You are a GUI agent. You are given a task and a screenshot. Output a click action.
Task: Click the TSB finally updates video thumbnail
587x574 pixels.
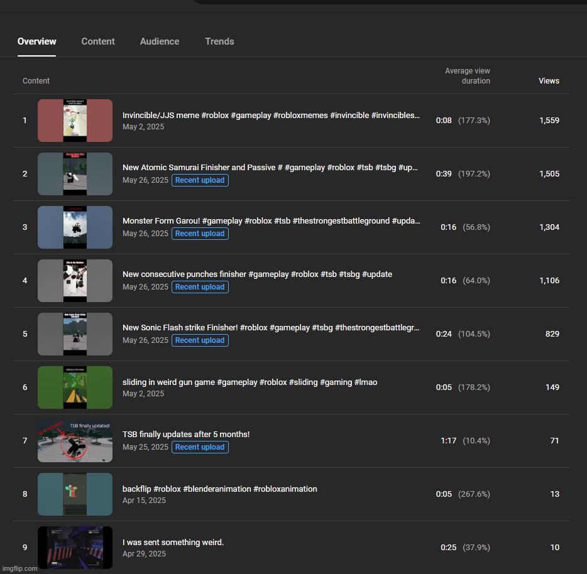point(75,441)
